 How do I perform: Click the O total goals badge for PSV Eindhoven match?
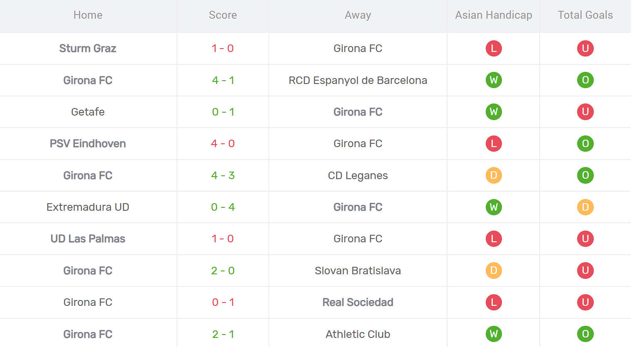pos(585,143)
